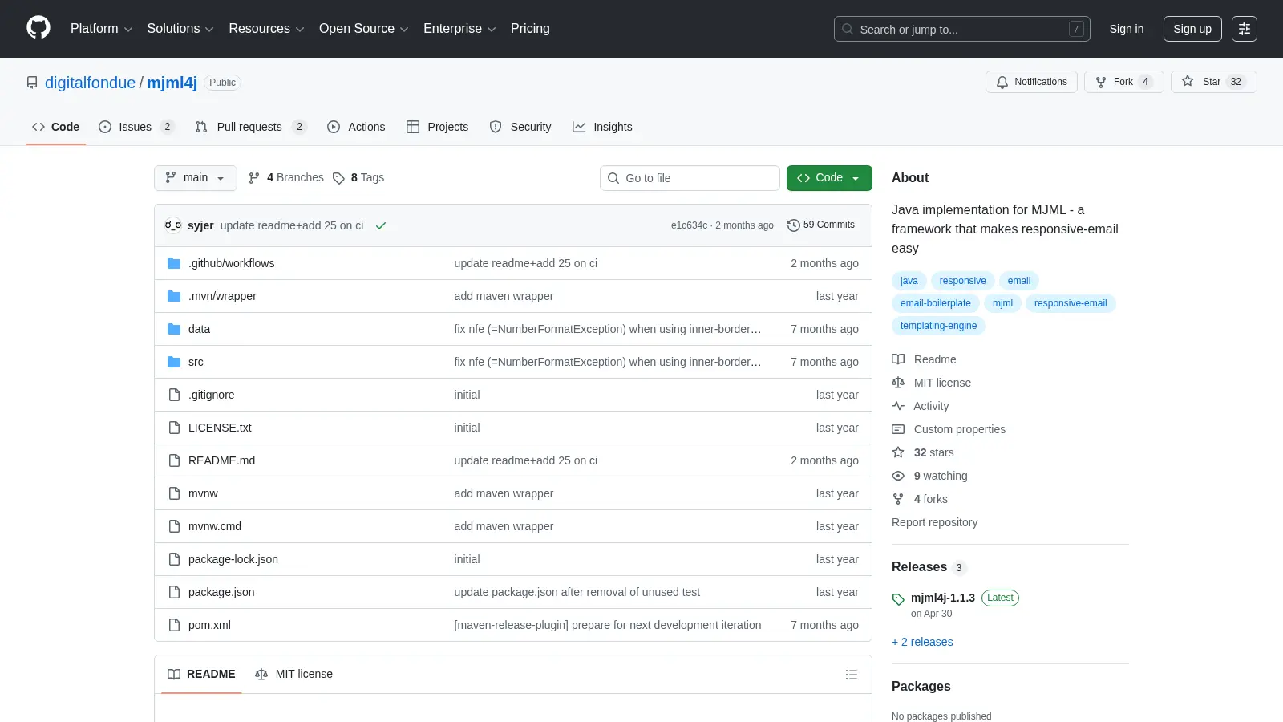
Task: Click the src folder icon
Action: coord(174,362)
